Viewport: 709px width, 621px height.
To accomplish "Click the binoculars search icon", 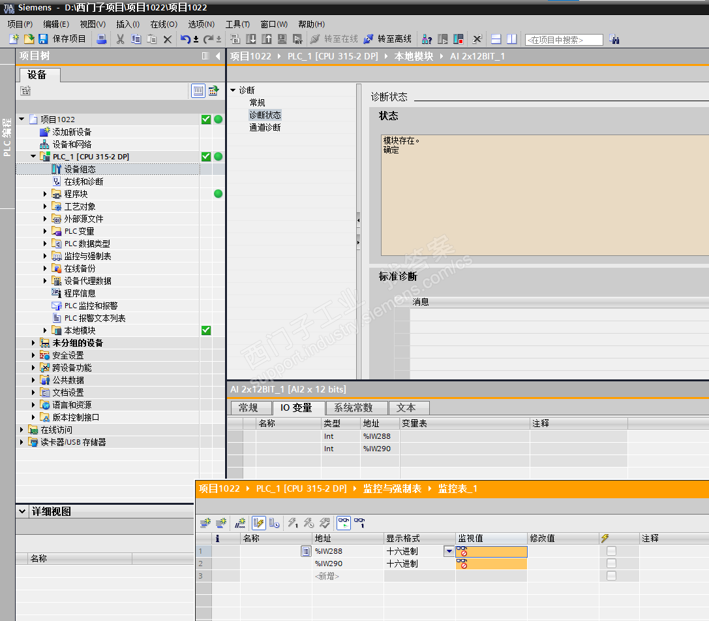I will (x=614, y=39).
